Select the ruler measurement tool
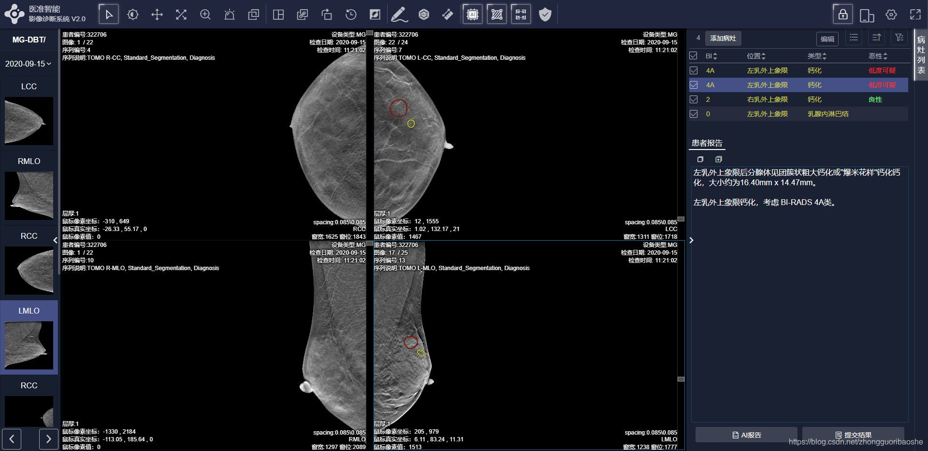This screenshot has width=928, height=451. (x=448, y=14)
